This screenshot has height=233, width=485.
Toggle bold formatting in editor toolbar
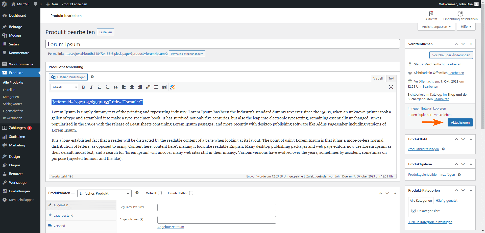point(83,87)
